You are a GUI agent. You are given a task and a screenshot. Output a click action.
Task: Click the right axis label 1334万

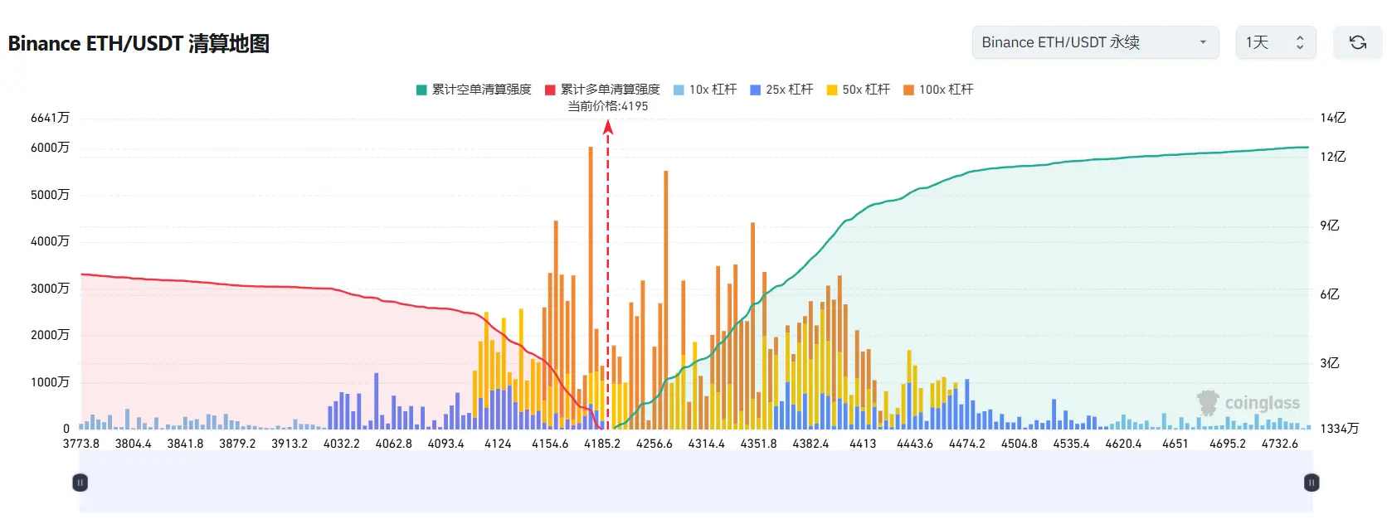click(1340, 429)
